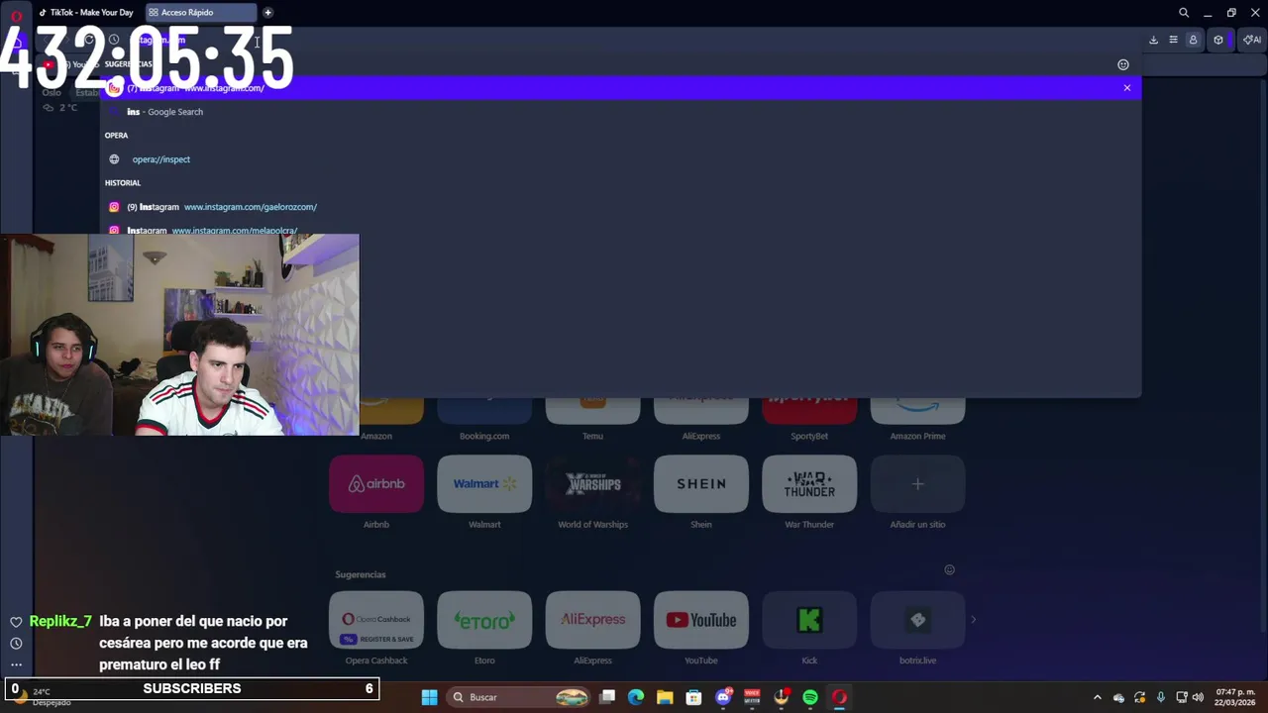Open the Kick suggestion tile

pos(809,620)
